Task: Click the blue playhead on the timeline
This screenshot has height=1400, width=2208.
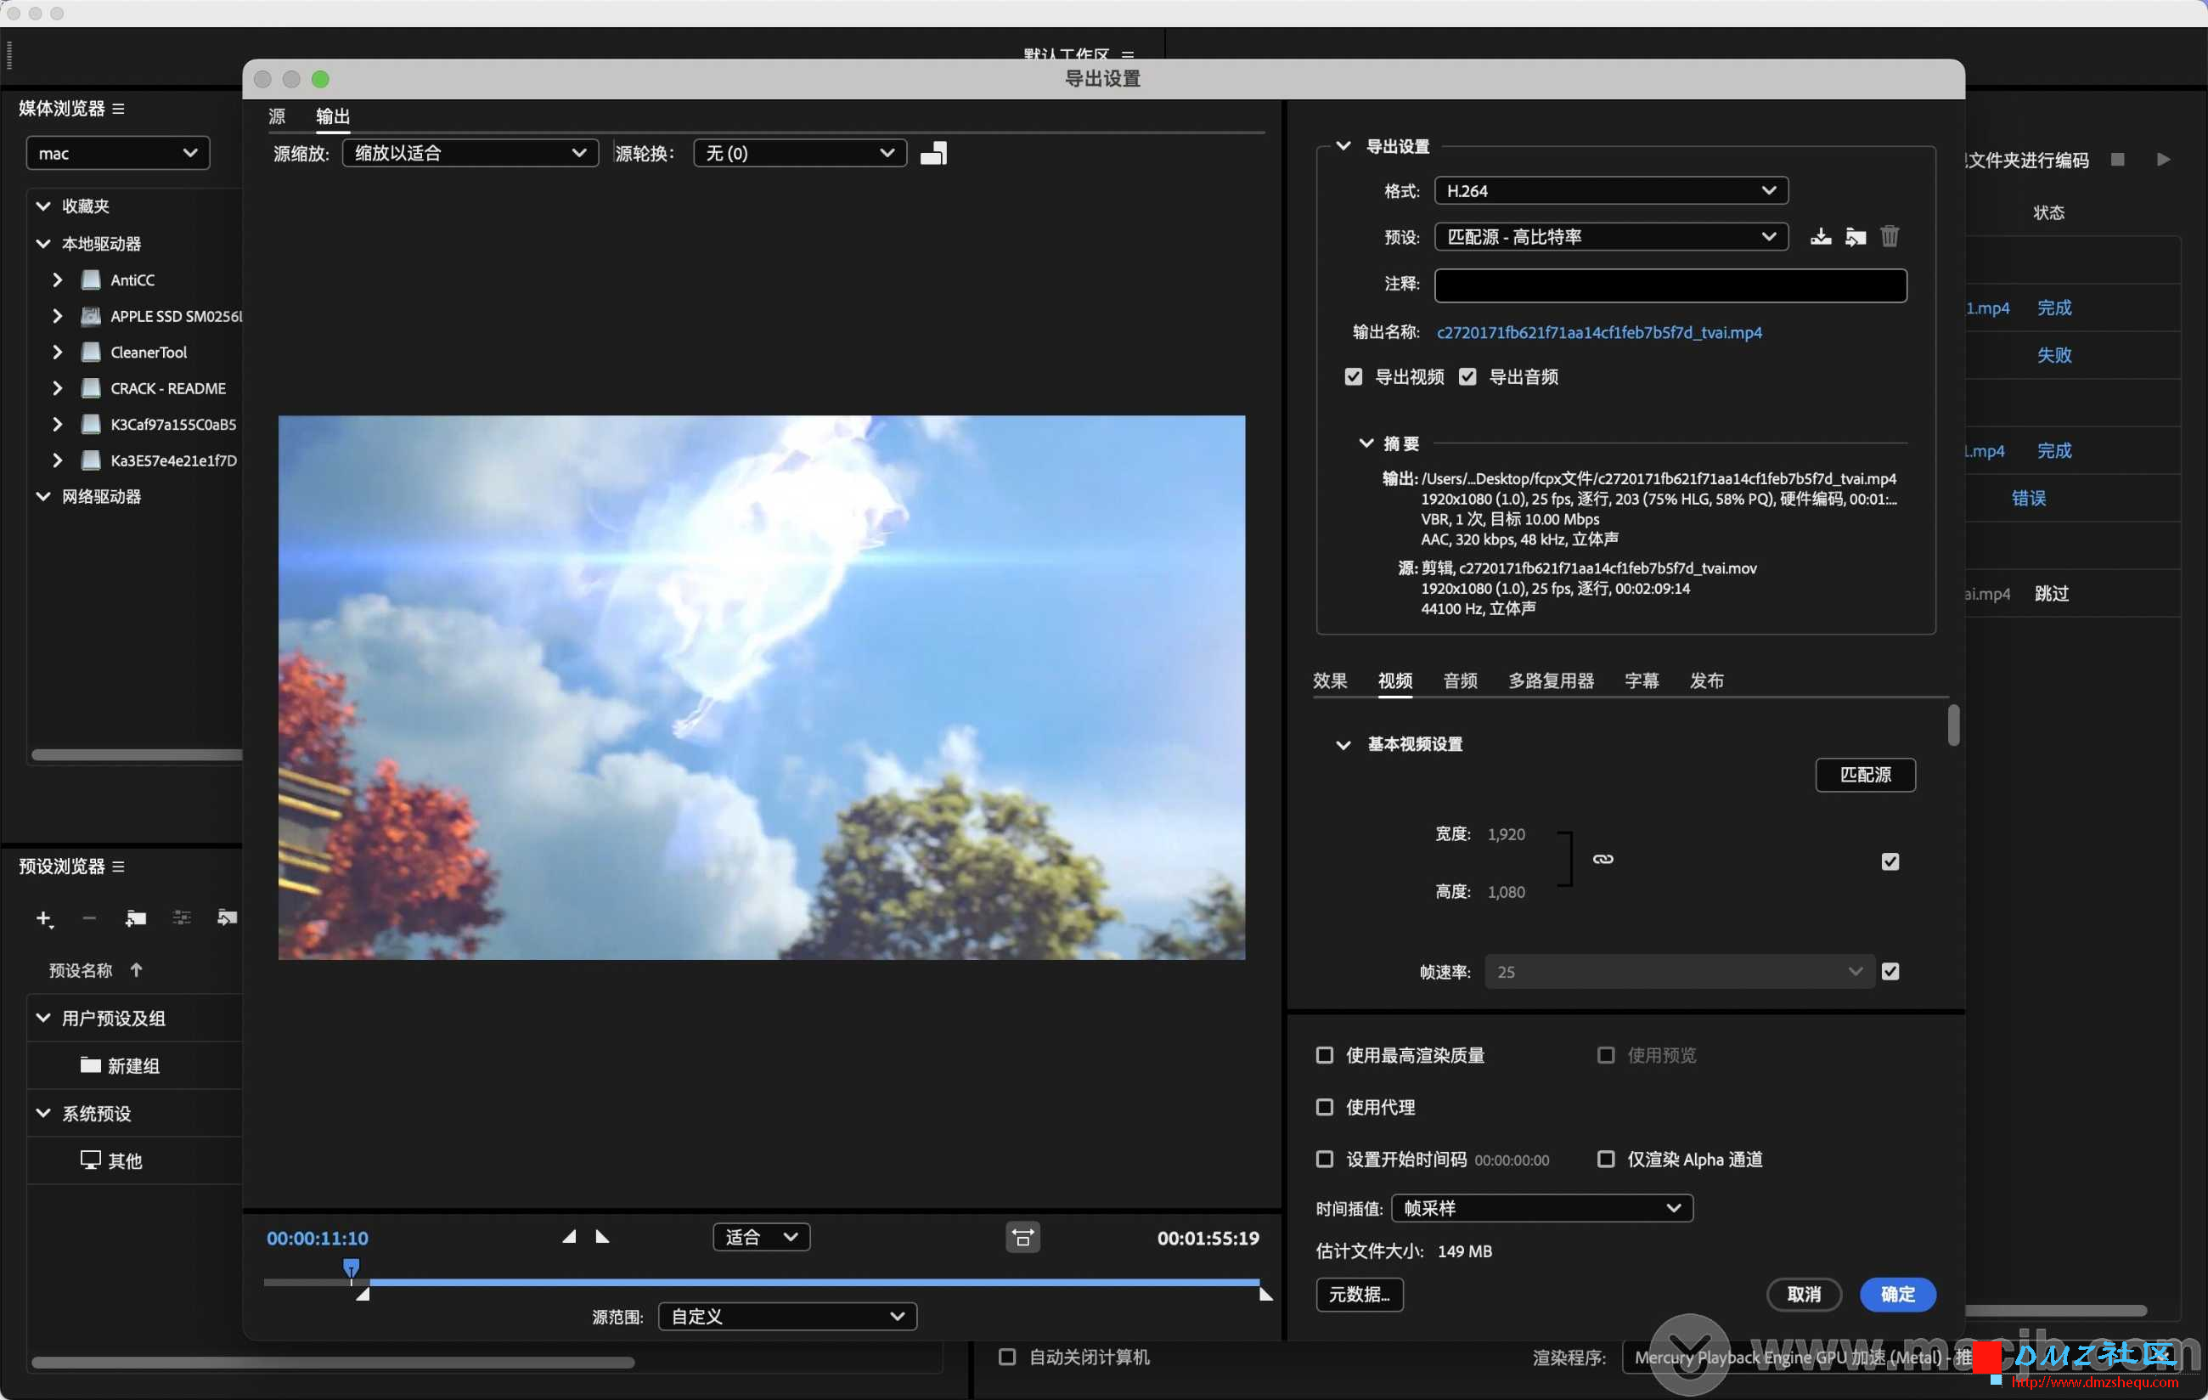Action: (352, 1269)
